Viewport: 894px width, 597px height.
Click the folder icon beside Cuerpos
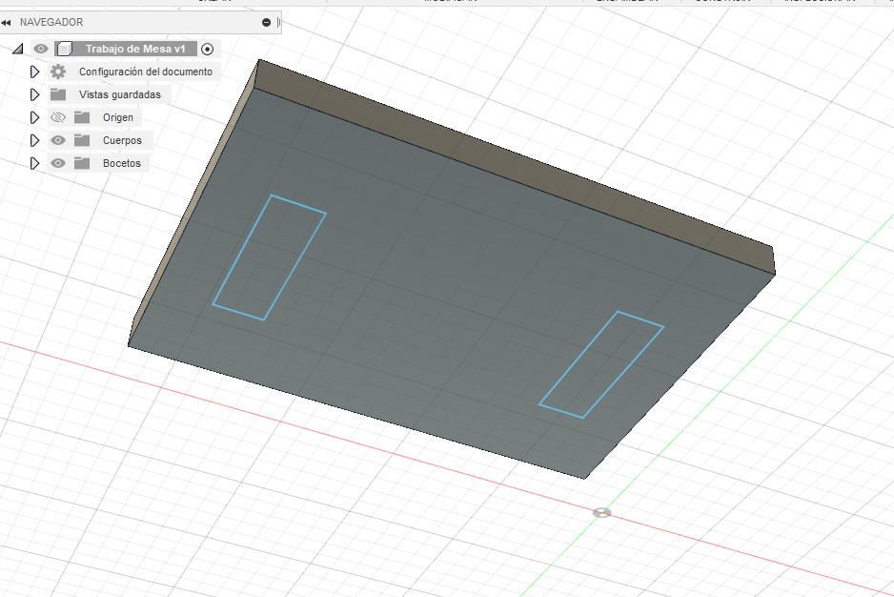click(82, 140)
